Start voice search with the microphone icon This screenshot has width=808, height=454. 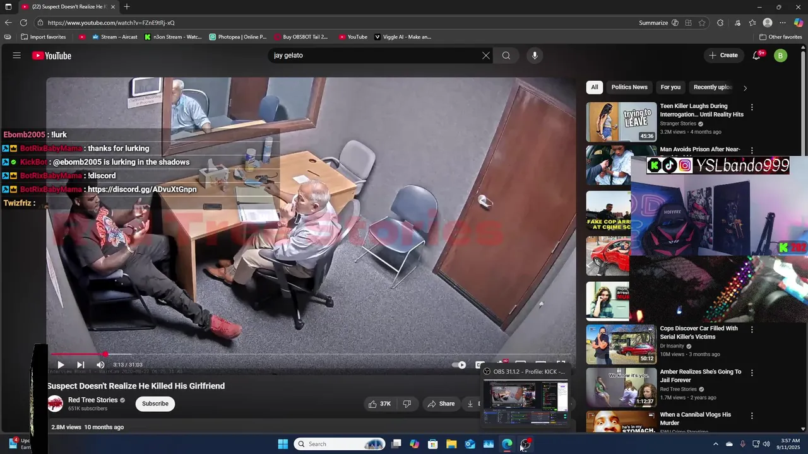click(535, 55)
